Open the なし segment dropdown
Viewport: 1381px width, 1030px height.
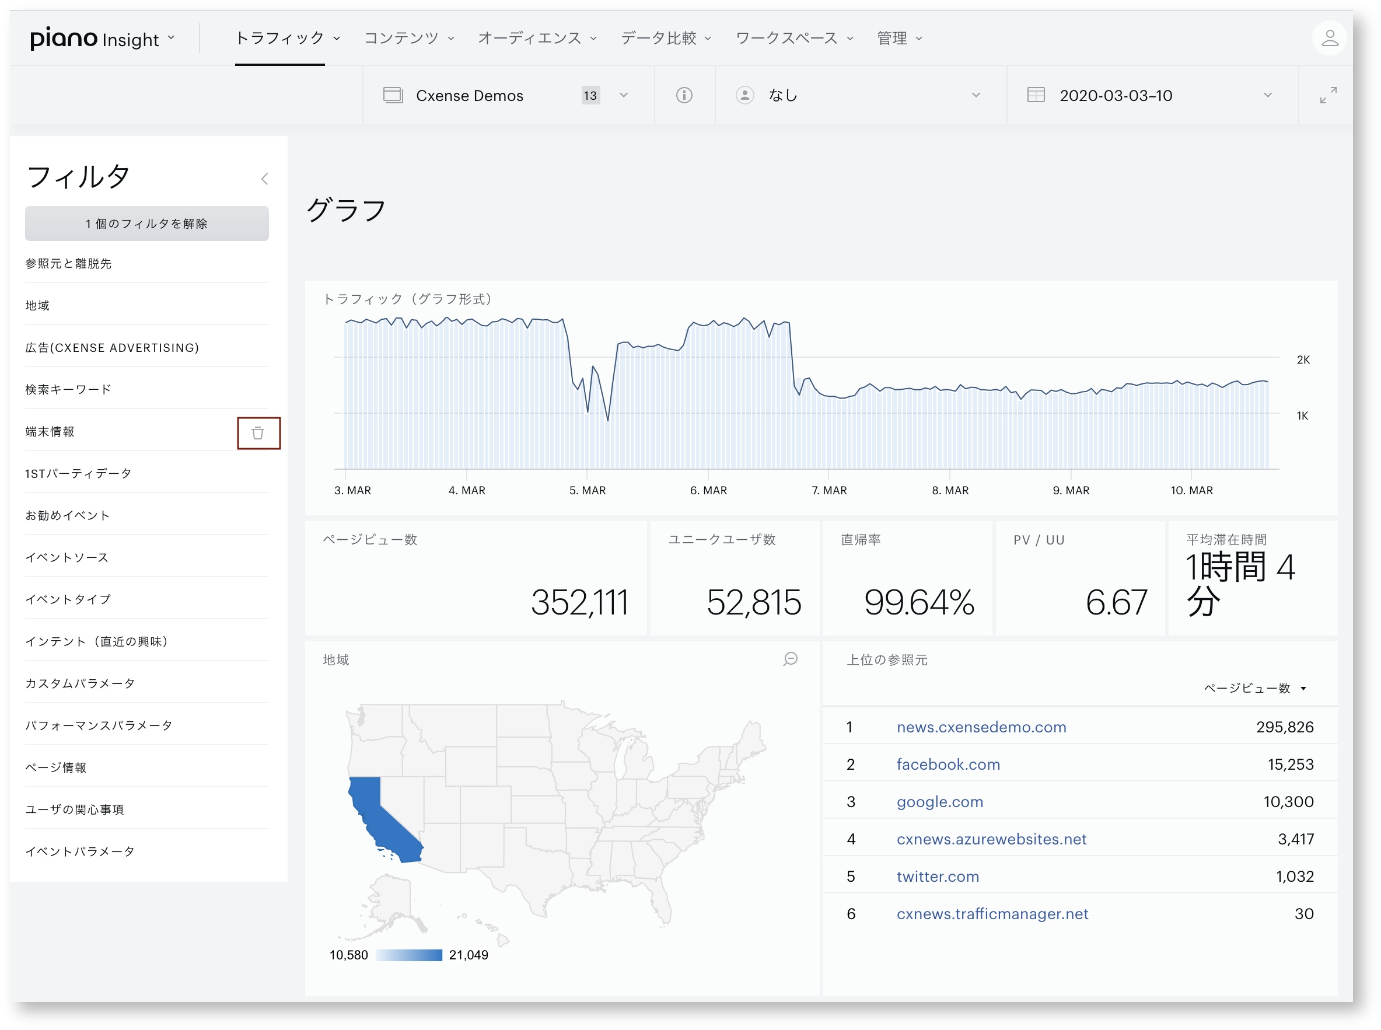[860, 95]
